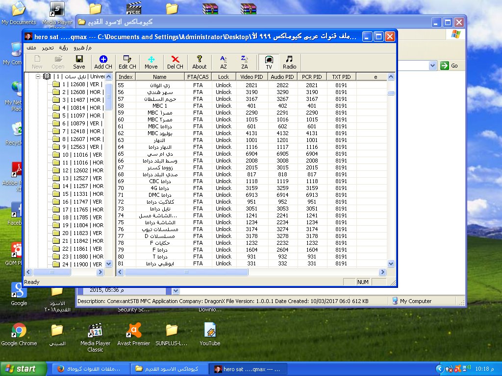Click right arrow of transponder tree horizontal scrollbar
This screenshot has width=502, height=376.
(x=100, y=272)
